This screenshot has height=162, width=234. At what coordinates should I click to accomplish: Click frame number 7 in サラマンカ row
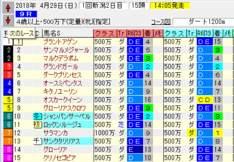point(8,133)
